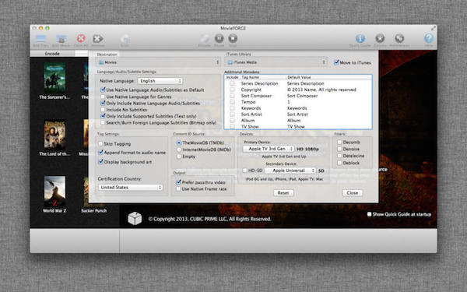Open Preferences gear icon in toolbar
Image resolution: width=467 pixels, height=292 pixels.
click(x=399, y=38)
